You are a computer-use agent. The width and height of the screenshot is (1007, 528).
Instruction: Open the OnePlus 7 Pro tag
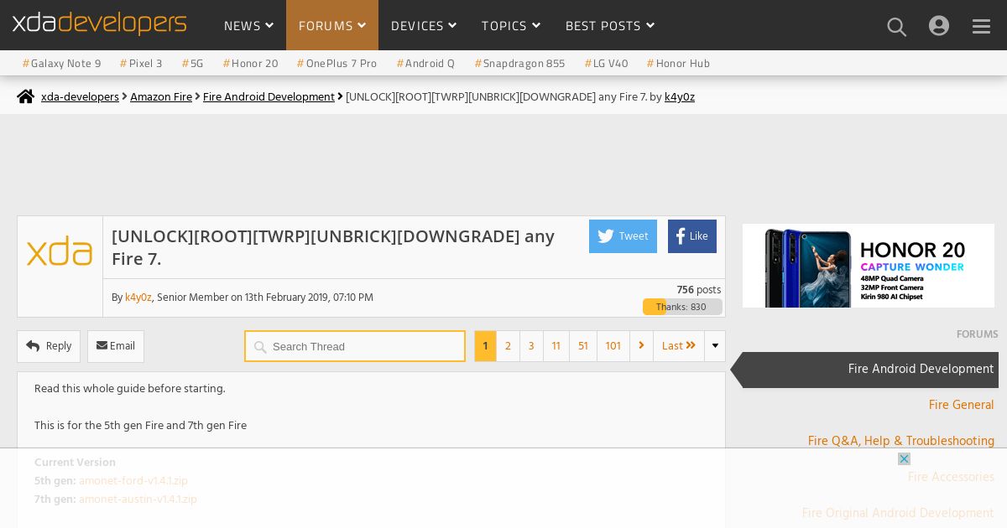[337, 64]
